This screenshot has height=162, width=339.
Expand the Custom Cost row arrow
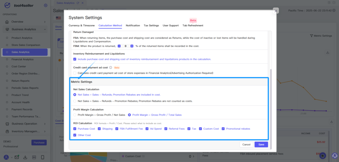[193, 156]
